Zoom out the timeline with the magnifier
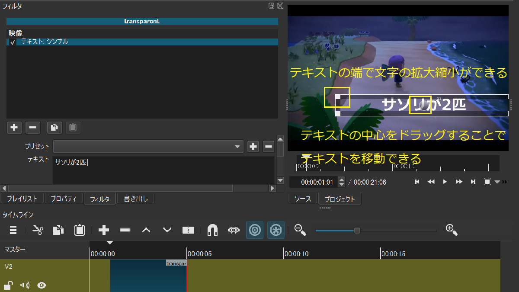Screen dimensions: 519x292 coord(300,230)
